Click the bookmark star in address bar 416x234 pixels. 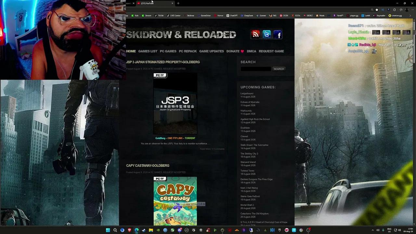click(377, 10)
